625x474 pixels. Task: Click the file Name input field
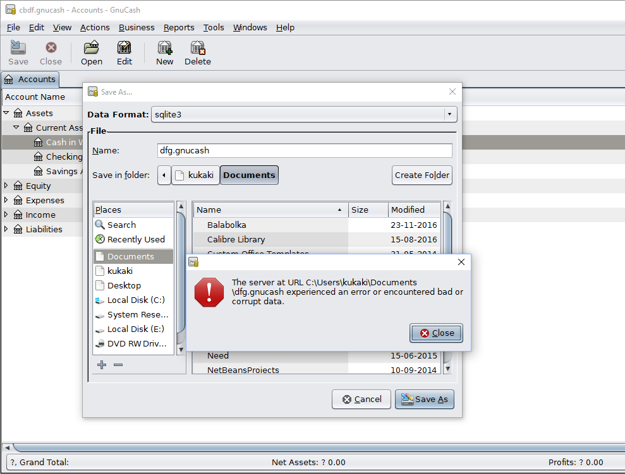pos(305,150)
